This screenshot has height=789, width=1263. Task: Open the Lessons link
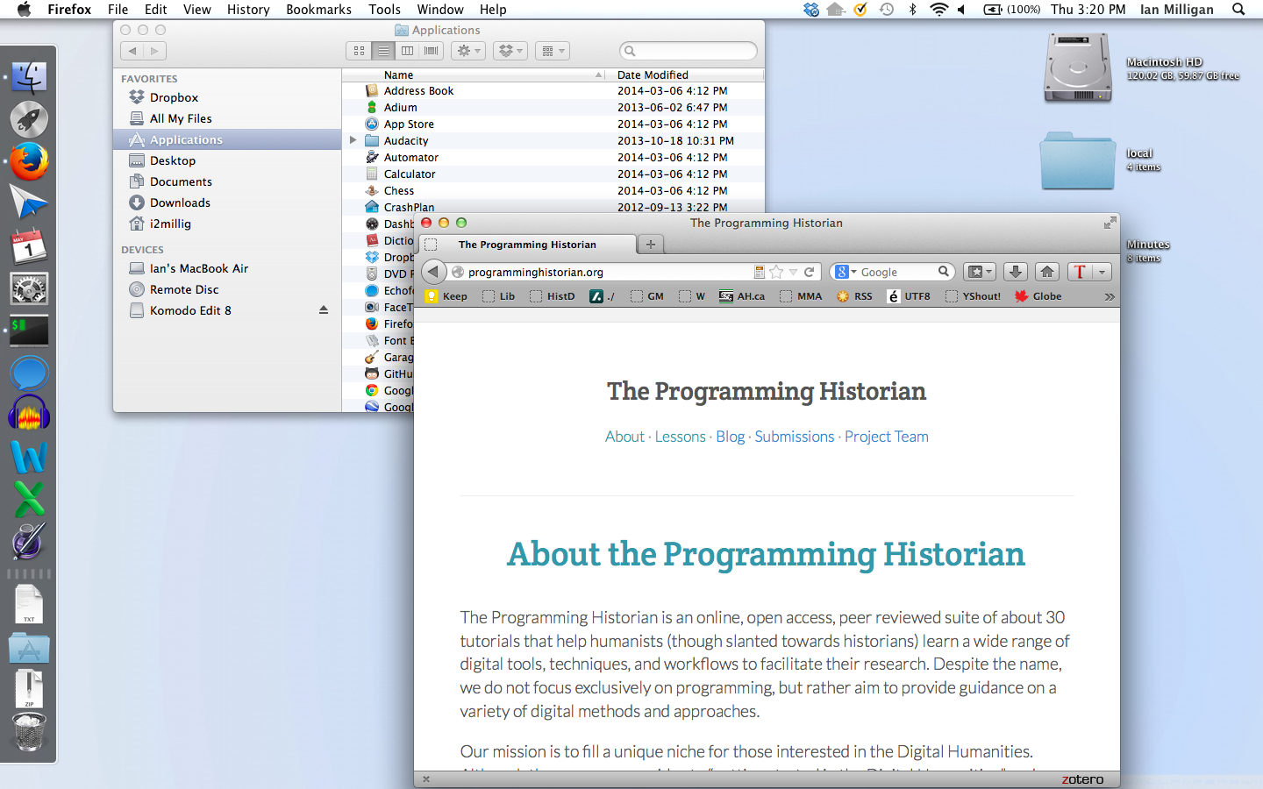pos(680,437)
